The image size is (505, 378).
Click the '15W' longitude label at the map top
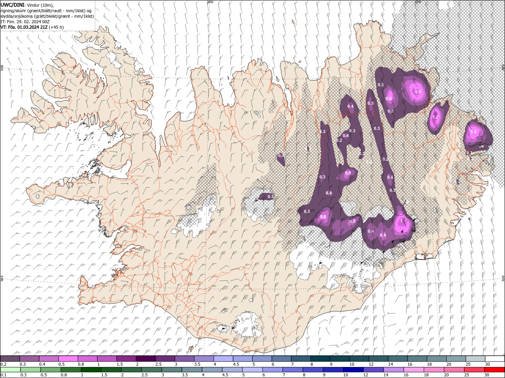pyautogui.click(x=418, y=2)
